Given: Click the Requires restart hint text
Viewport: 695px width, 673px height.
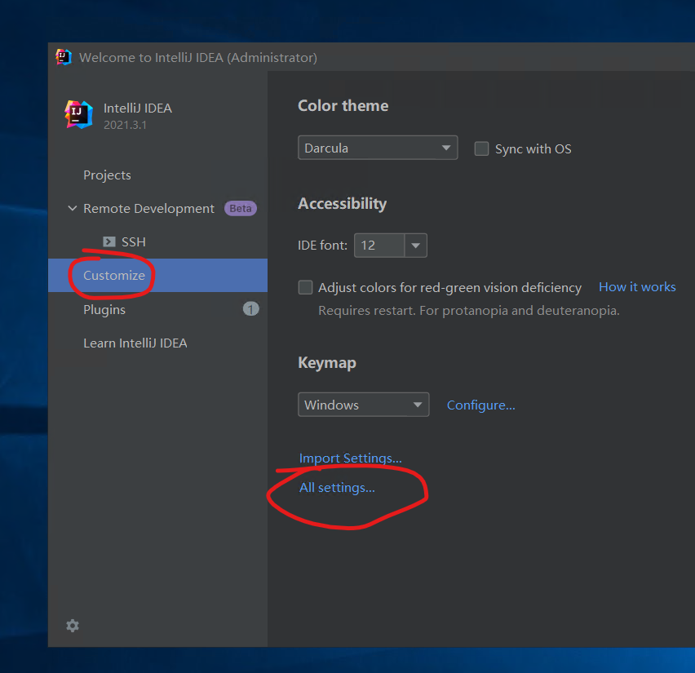Looking at the screenshot, I should [x=469, y=310].
